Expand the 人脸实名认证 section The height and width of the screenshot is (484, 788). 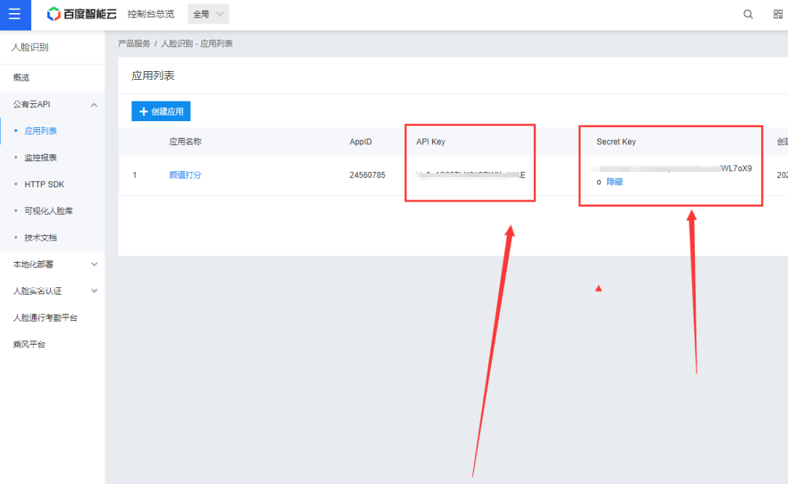click(94, 291)
